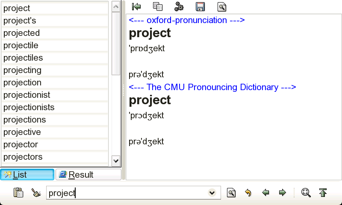Save definition using the floppy disk icon

200,6
